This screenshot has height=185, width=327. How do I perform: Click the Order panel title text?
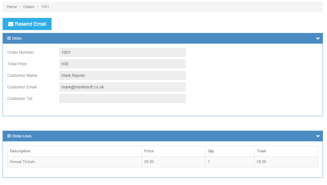(17, 38)
